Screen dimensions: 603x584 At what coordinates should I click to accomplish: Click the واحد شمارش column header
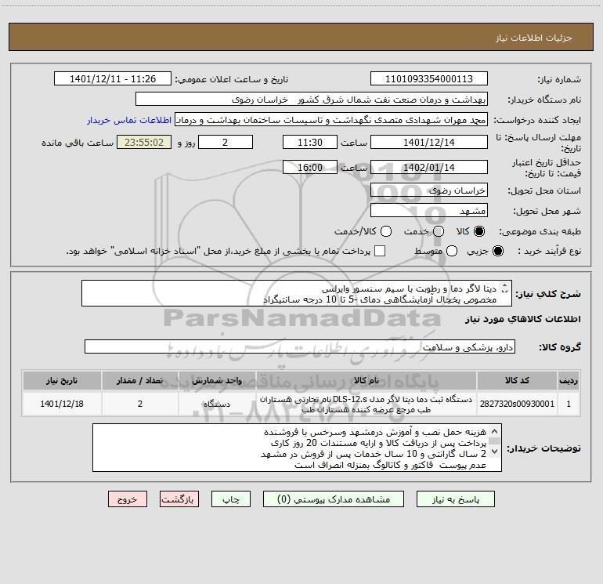click(217, 380)
